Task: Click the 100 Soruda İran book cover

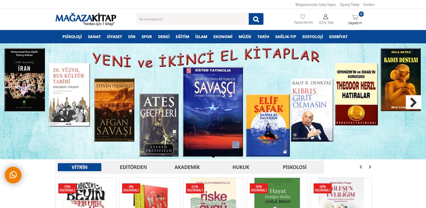Action: [25, 80]
